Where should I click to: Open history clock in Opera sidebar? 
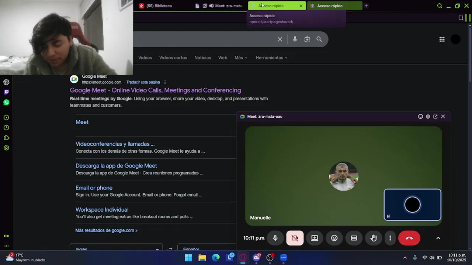tap(6, 128)
